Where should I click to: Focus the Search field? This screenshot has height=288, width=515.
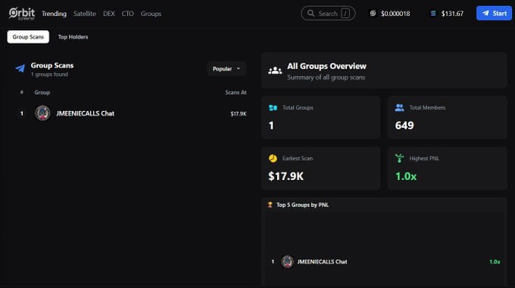tap(328, 14)
